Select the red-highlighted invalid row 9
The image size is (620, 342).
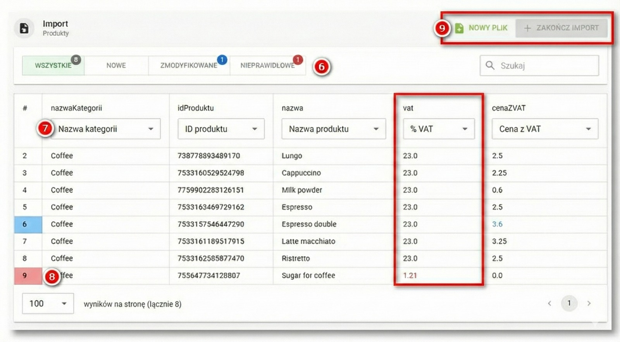[25, 275]
